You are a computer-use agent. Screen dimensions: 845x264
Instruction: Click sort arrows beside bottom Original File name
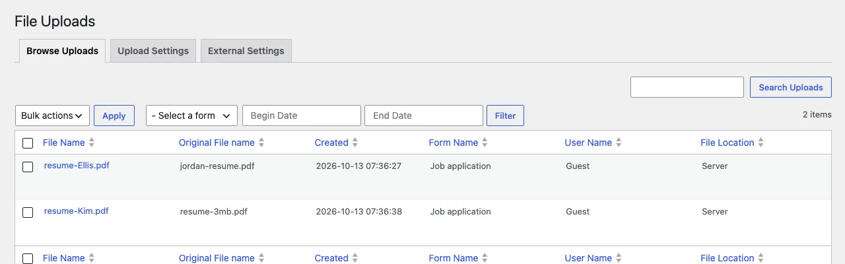[261, 258]
